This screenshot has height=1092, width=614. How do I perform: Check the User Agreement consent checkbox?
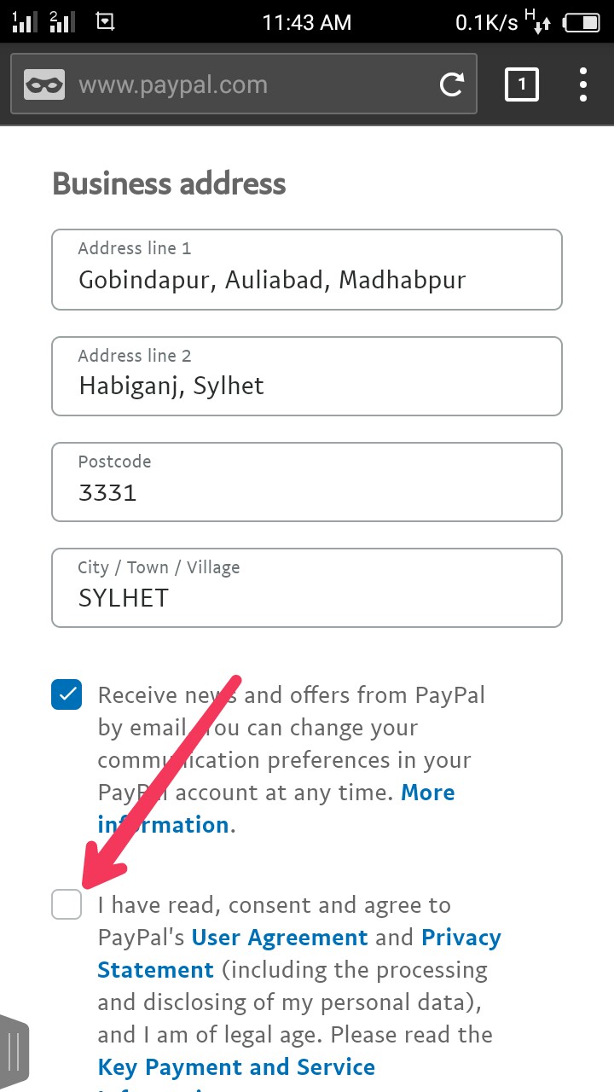click(67, 904)
